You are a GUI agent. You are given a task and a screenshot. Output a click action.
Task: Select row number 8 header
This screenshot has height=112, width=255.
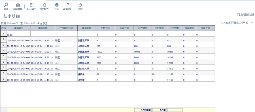[4, 73]
